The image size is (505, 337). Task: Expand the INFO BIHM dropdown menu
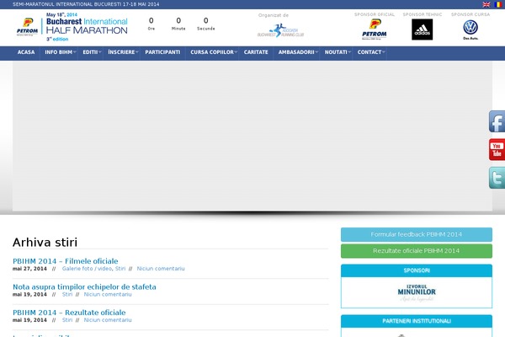[59, 52]
